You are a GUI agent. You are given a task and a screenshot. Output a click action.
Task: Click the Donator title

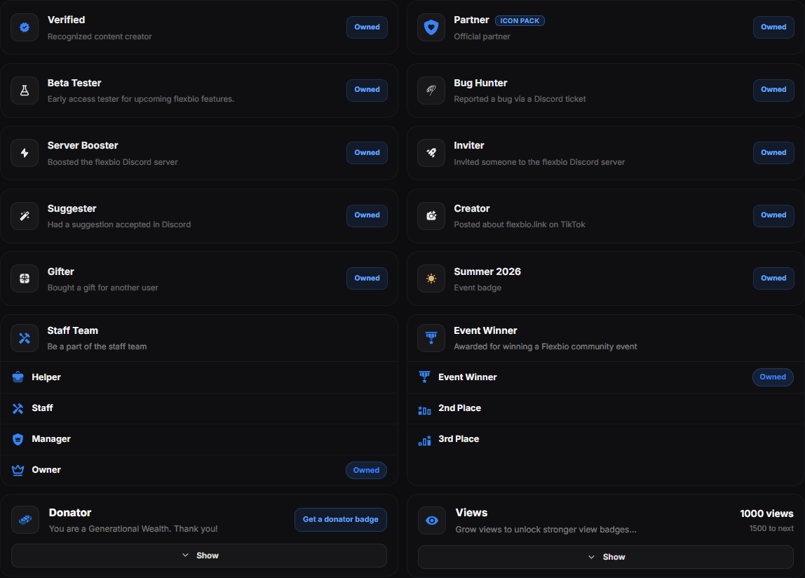click(x=70, y=512)
